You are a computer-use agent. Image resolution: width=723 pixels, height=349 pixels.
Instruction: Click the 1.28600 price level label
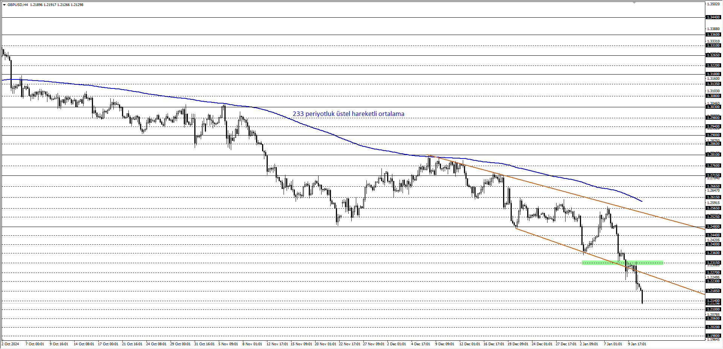[x=713, y=144]
